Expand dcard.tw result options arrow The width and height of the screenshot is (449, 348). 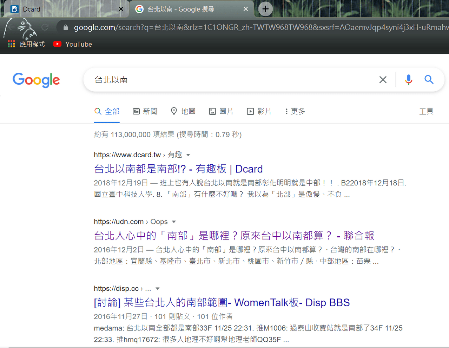[188, 155]
